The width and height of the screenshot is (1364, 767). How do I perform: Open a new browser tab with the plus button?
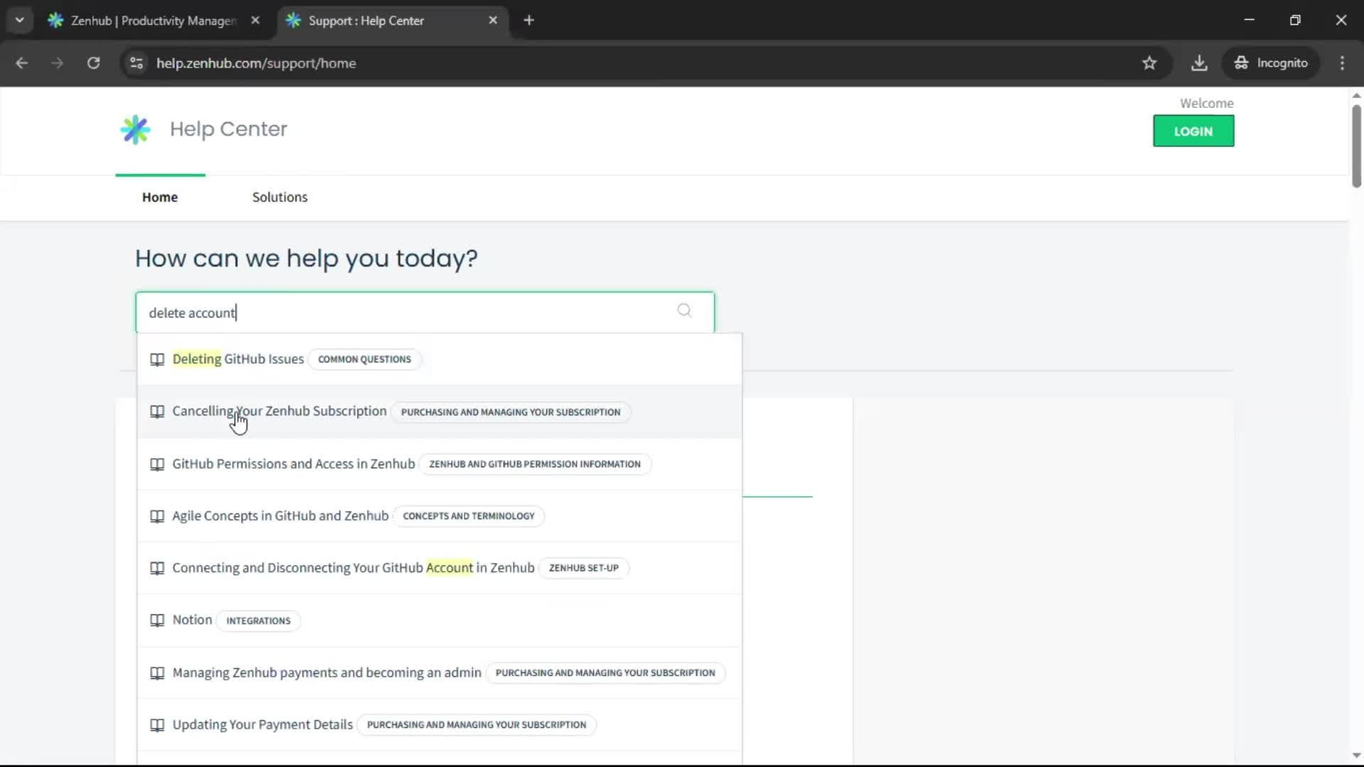click(529, 20)
